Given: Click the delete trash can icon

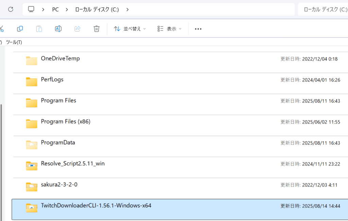Looking at the screenshot, I should [97, 29].
